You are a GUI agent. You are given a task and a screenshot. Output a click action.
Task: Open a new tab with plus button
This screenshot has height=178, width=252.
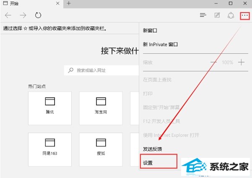69,3
